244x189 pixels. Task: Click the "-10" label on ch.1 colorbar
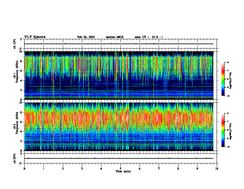tap(228, 96)
